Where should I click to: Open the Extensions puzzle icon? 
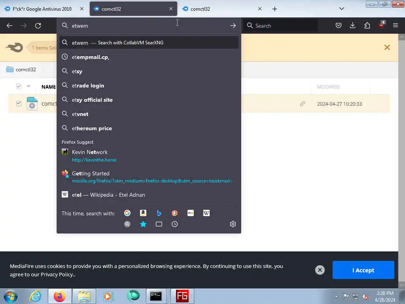coord(367,25)
